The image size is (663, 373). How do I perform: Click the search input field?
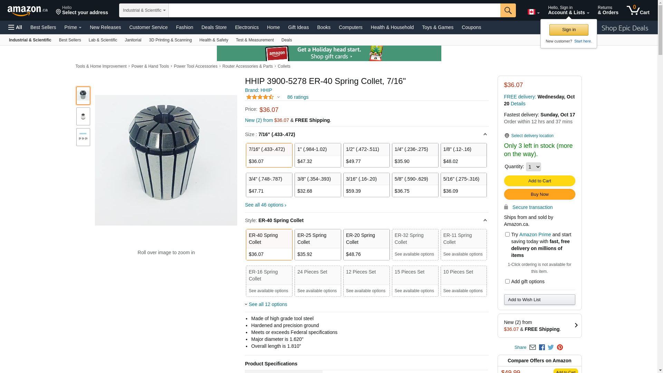click(334, 10)
